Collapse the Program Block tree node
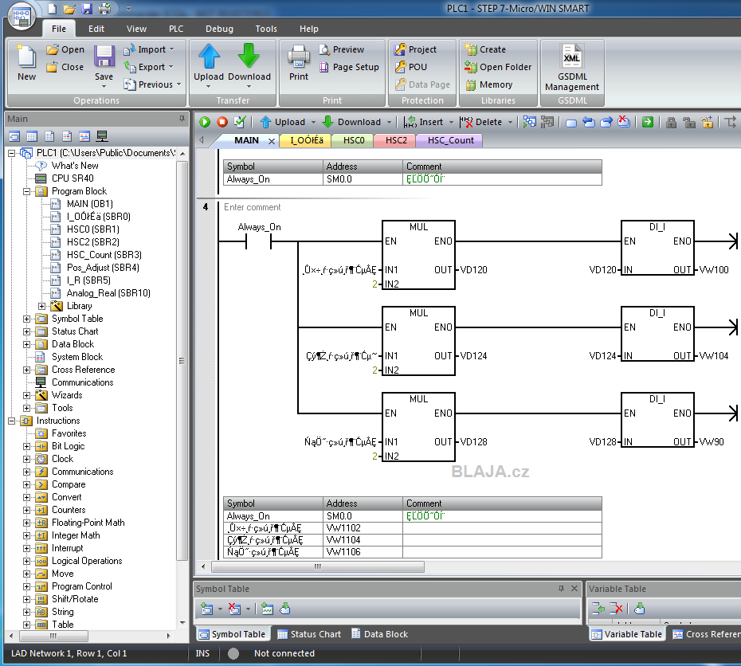Viewport: 741px width, 666px height. (x=27, y=191)
